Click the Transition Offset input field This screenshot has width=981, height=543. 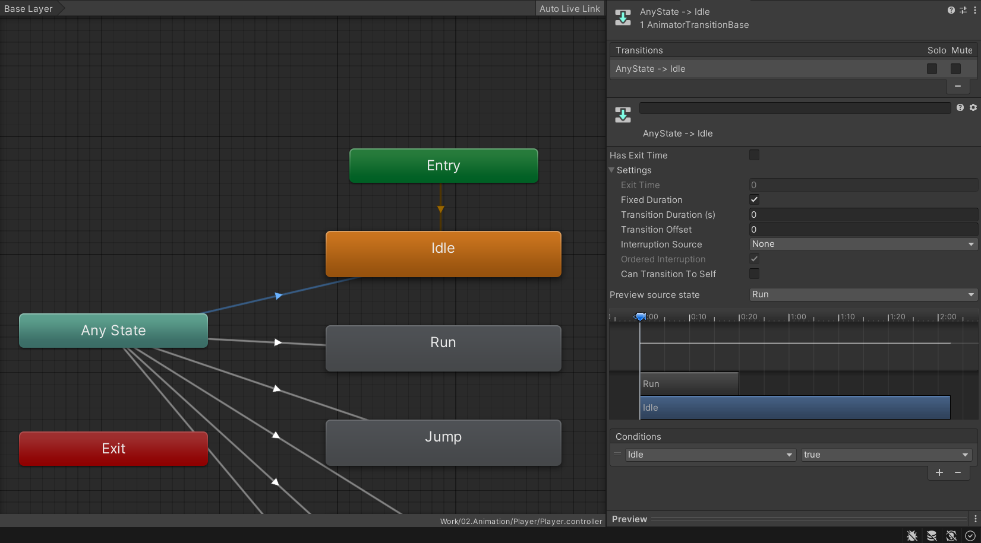863,229
